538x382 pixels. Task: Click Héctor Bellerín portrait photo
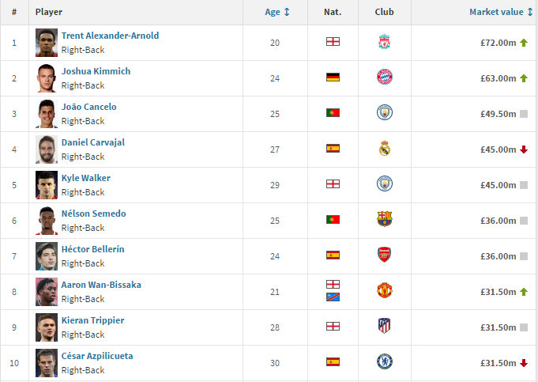click(47, 256)
